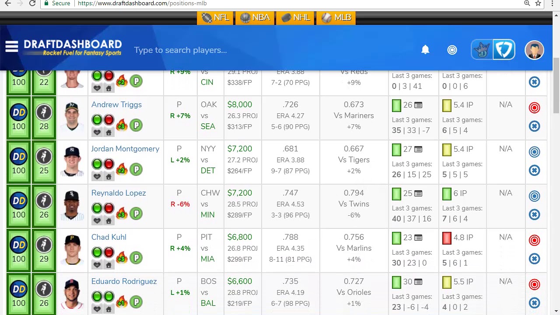
Task: Switch to DraftKings site logo toggle
Action: pos(482,49)
